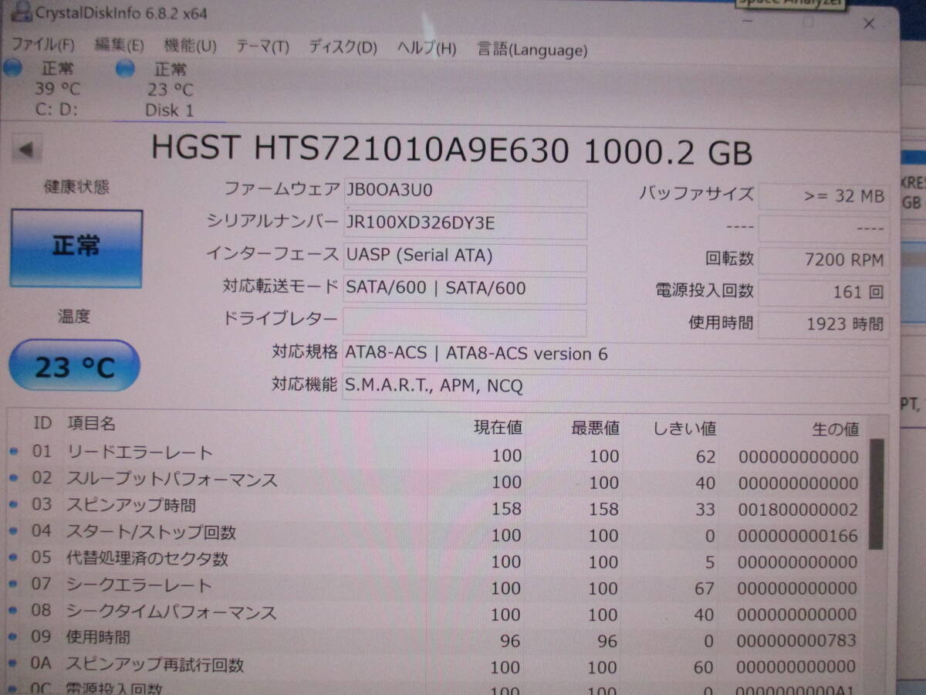This screenshot has width=926, height=695.
Task: Click the 正常 health status button
Action: (x=76, y=247)
